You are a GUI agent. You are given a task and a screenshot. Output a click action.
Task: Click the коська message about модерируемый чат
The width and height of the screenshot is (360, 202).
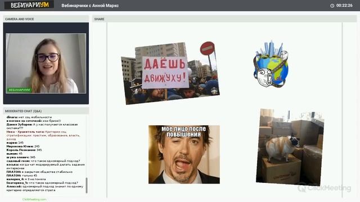point(46,166)
